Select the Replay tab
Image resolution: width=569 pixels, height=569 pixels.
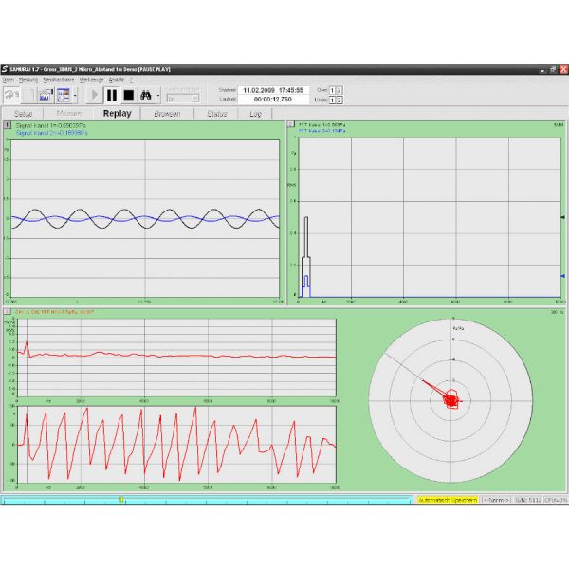tap(117, 113)
